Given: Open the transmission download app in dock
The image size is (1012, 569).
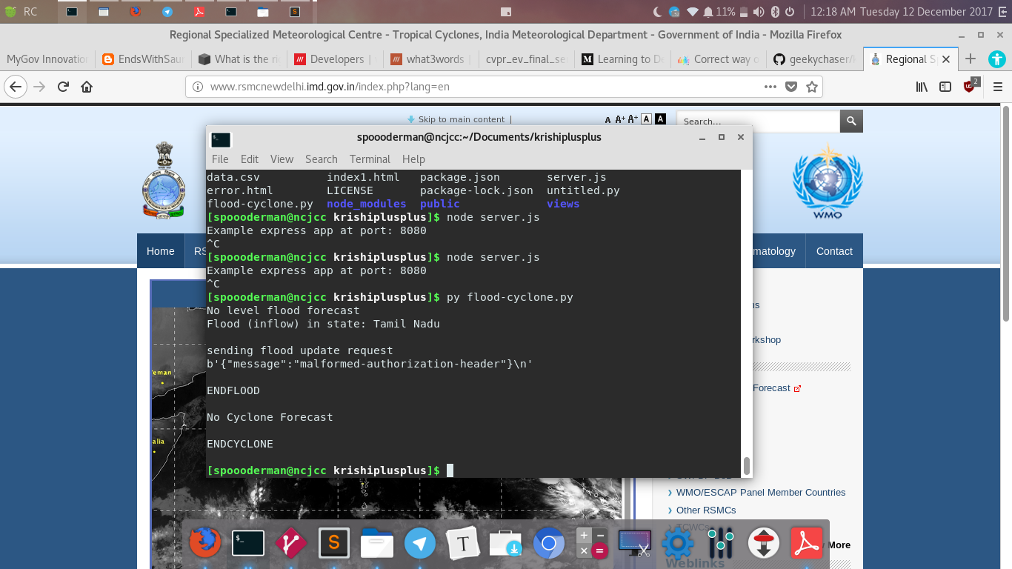Looking at the screenshot, I should 764,545.
